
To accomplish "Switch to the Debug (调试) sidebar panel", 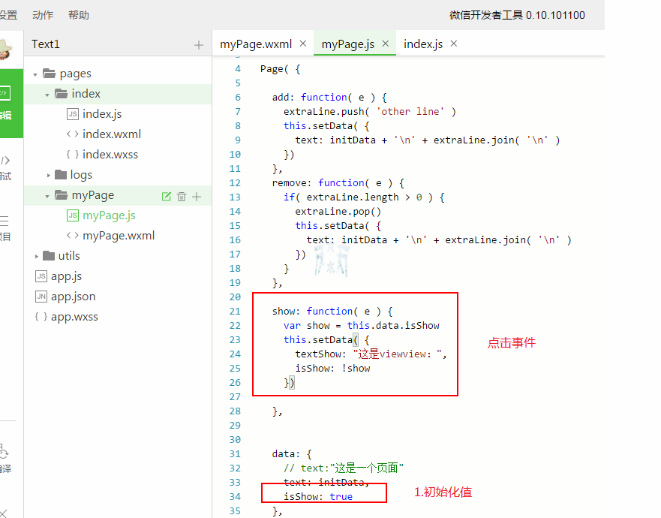I will click(6, 168).
